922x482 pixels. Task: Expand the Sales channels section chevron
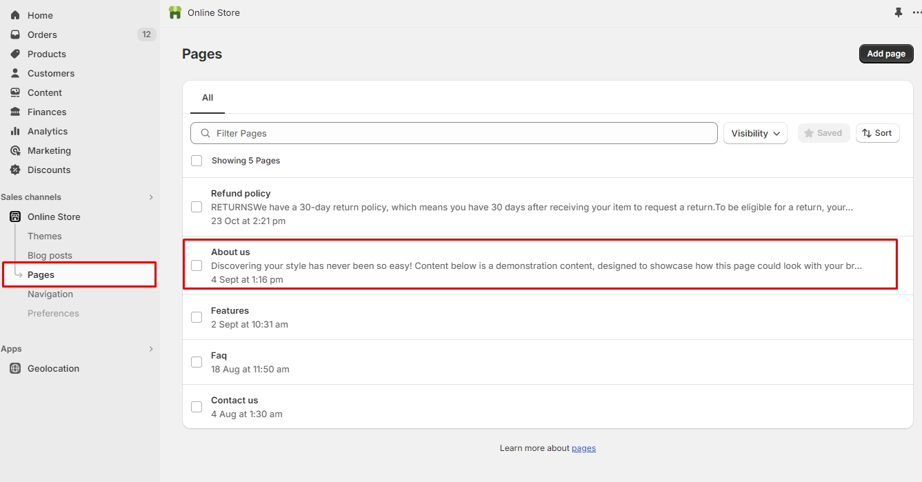pos(151,197)
